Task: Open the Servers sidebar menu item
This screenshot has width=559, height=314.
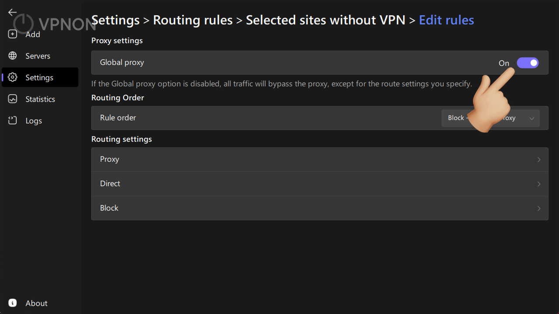Action: pos(40,56)
